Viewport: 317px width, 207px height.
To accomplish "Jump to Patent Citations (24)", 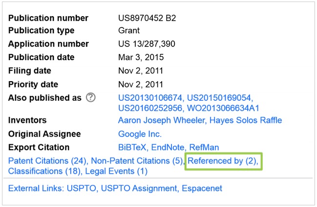I will [x=47, y=161].
